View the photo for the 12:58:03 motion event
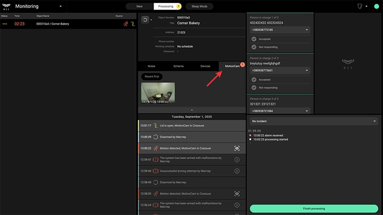Screen dimensions: 383x215 pyautogui.click(x=237, y=193)
